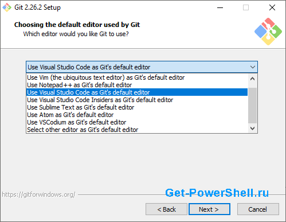Click the dropdown list scrollbar thumb
286x222 pixels.
pos(252,106)
